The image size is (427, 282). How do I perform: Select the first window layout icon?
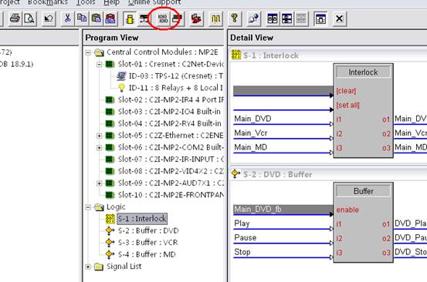(x=273, y=18)
